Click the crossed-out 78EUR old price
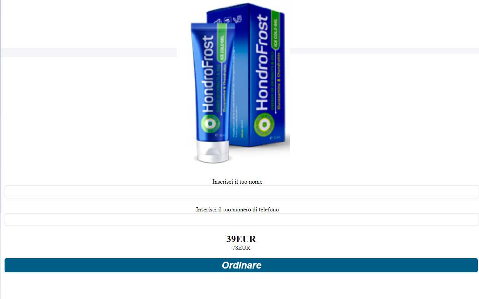The width and height of the screenshot is (479, 299). 241,248
